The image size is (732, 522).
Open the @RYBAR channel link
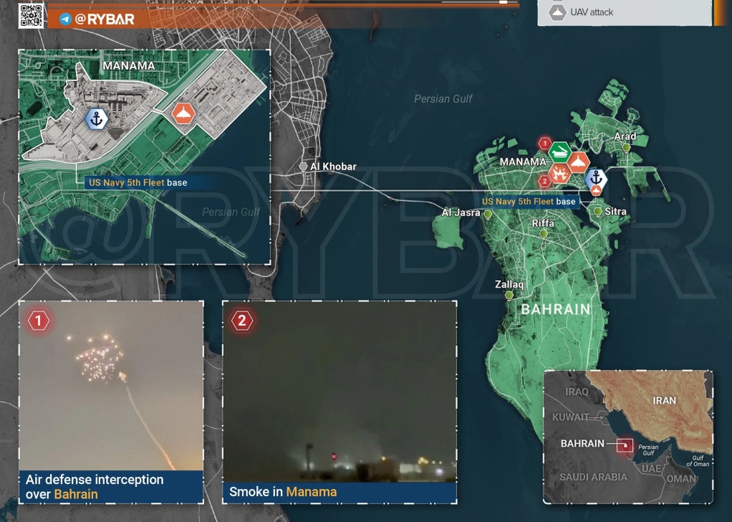104,19
